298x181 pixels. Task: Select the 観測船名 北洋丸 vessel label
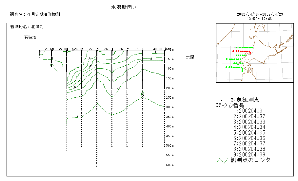coord(27,27)
